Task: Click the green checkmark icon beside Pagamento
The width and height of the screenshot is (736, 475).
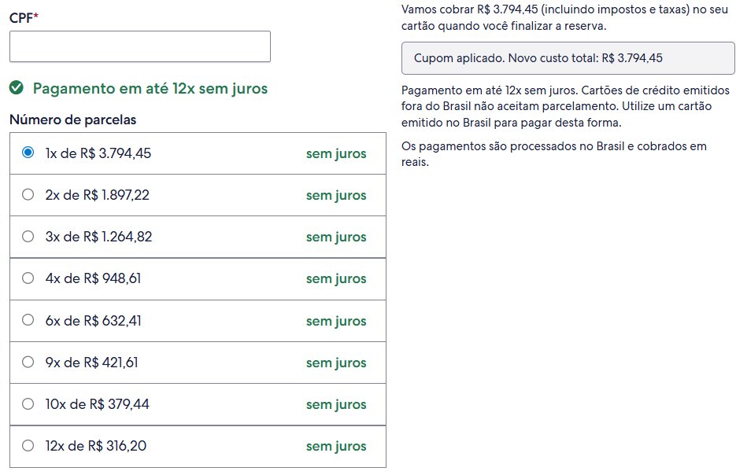Action: point(17,87)
